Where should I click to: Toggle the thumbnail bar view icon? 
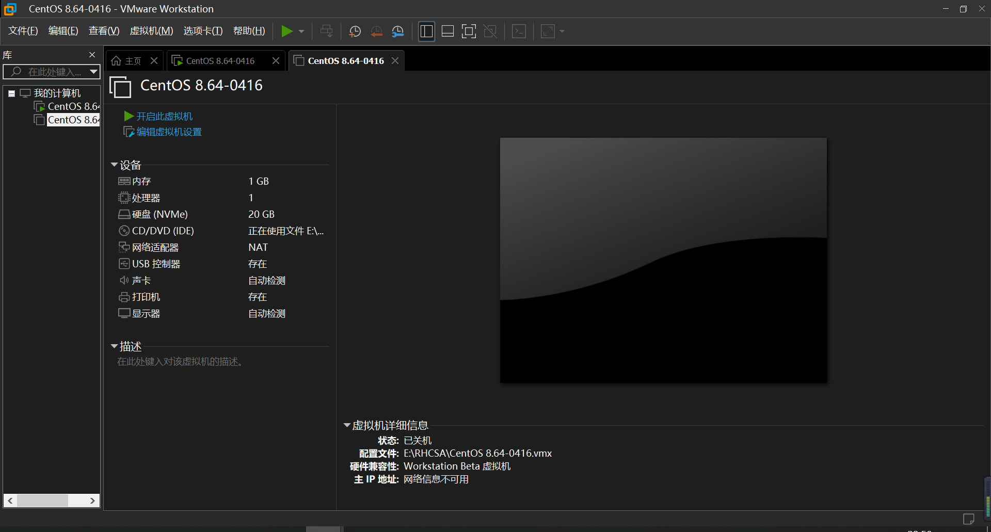click(448, 31)
